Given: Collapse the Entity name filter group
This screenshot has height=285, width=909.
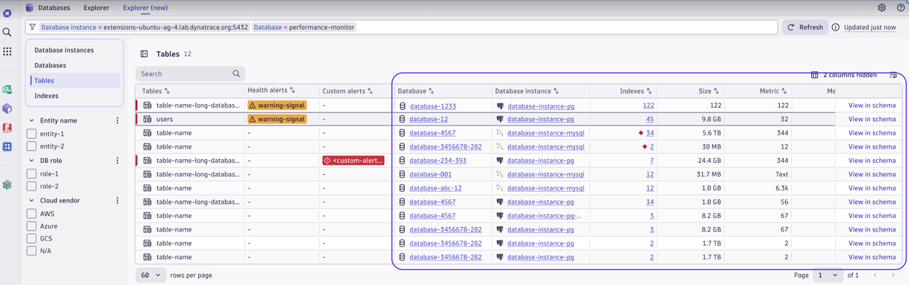Looking at the screenshot, I should pos(32,120).
